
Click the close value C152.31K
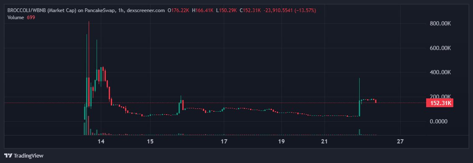(x=250, y=10)
